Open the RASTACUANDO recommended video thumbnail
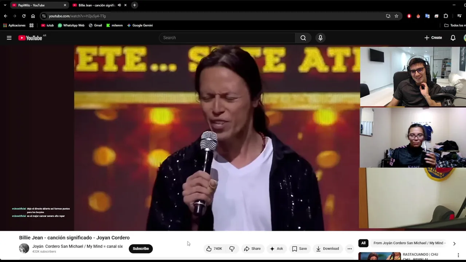Screen dimensions: 466x262 pos(379,257)
